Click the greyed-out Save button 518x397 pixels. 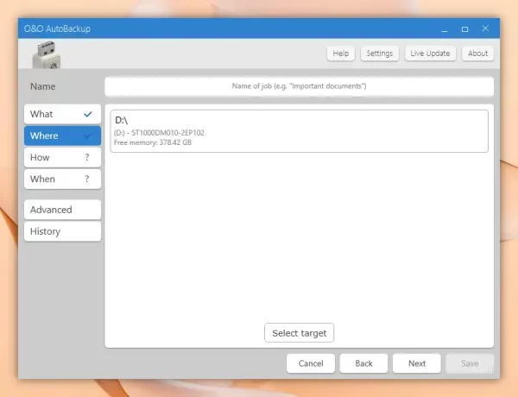tap(470, 363)
